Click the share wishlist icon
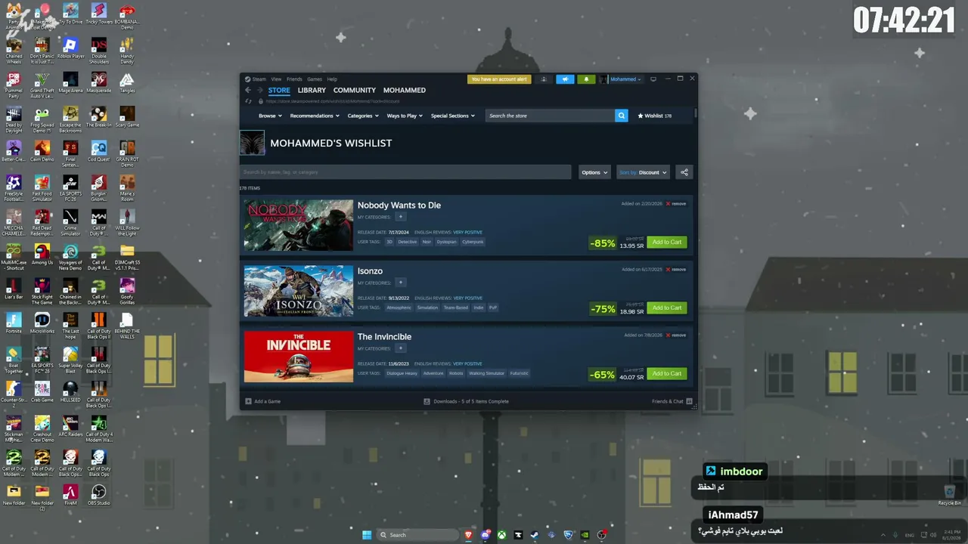 [684, 172]
